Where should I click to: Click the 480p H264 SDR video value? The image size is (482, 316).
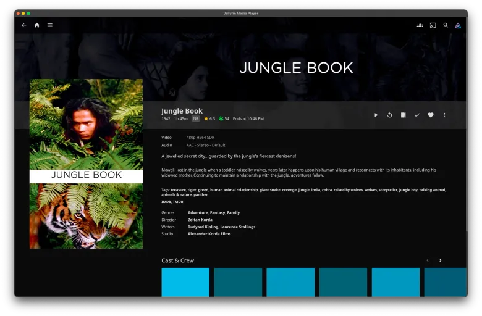200,138
